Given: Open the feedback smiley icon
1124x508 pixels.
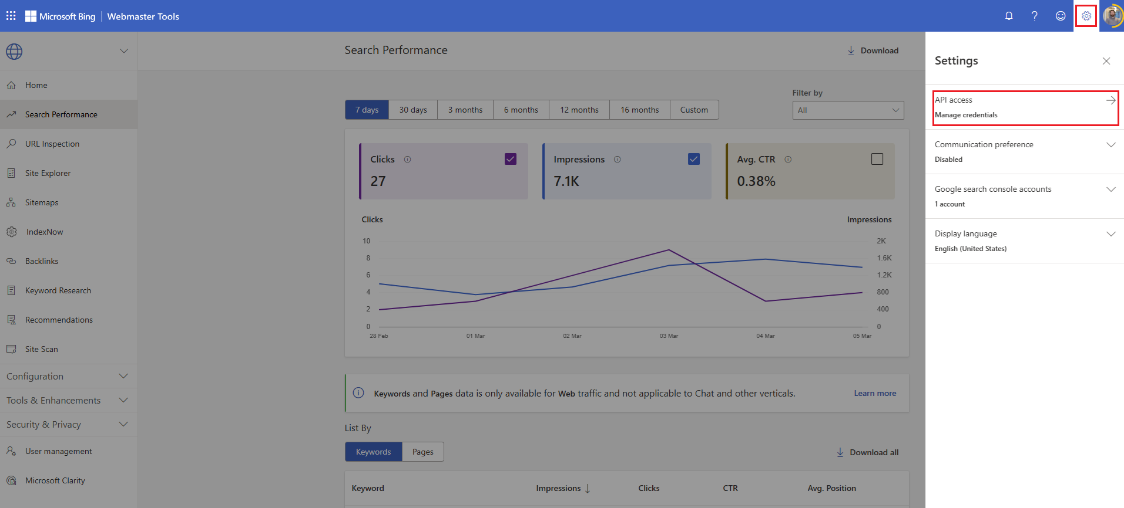Looking at the screenshot, I should [1061, 16].
